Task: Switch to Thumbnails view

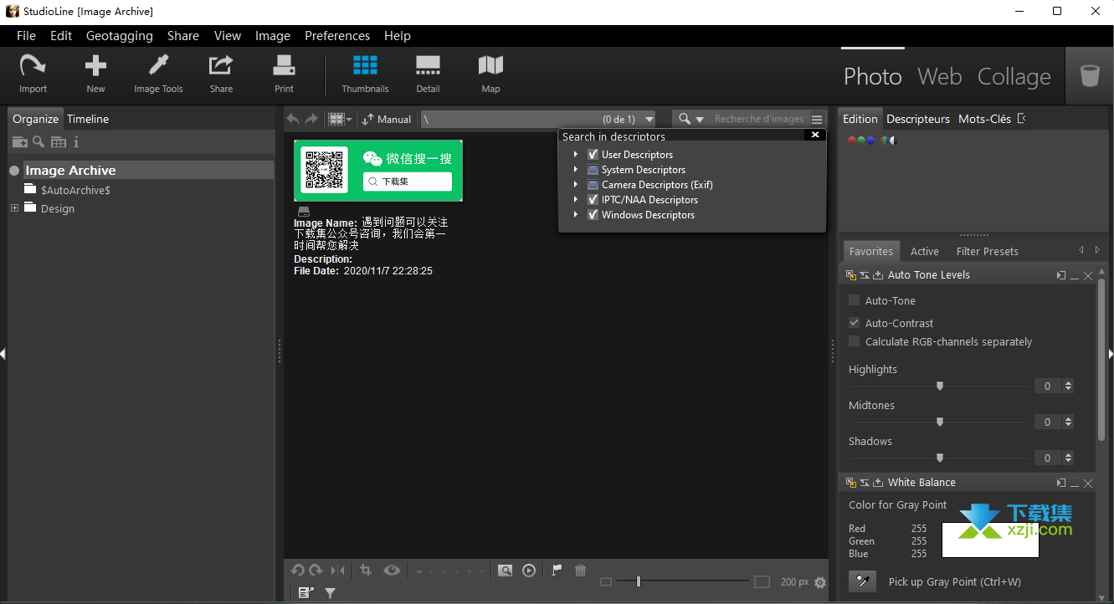Action: point(365,74)
